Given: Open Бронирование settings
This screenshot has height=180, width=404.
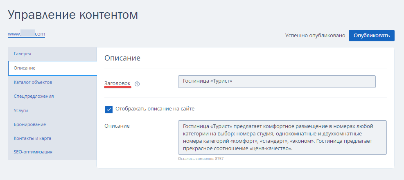Looking at the screenshot, I should coord(52,124).
